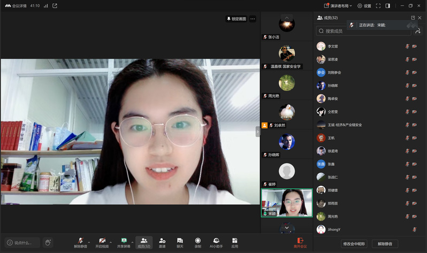Open 设置 settings from top bar
The height and width of the screenshot is (253, 427).
[x=364, y=6]
